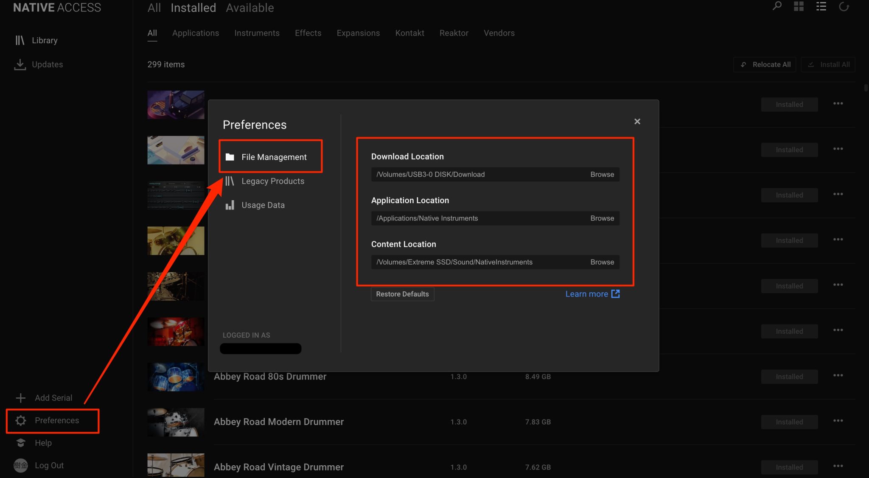869x478 pixels.
Task: Open the options menu for Abbey Road Vintage Drummer
Action: [x=838, y=466]
